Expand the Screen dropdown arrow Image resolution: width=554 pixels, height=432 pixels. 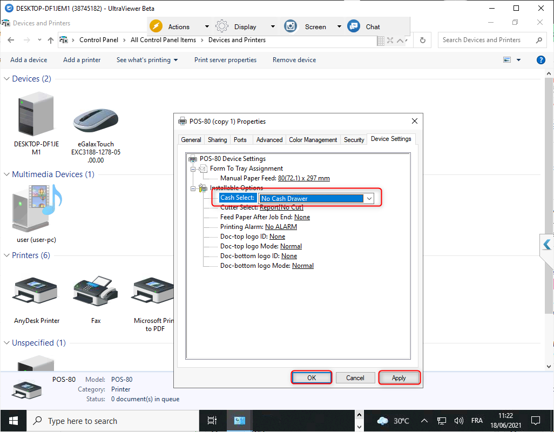(x=339, y=26)
